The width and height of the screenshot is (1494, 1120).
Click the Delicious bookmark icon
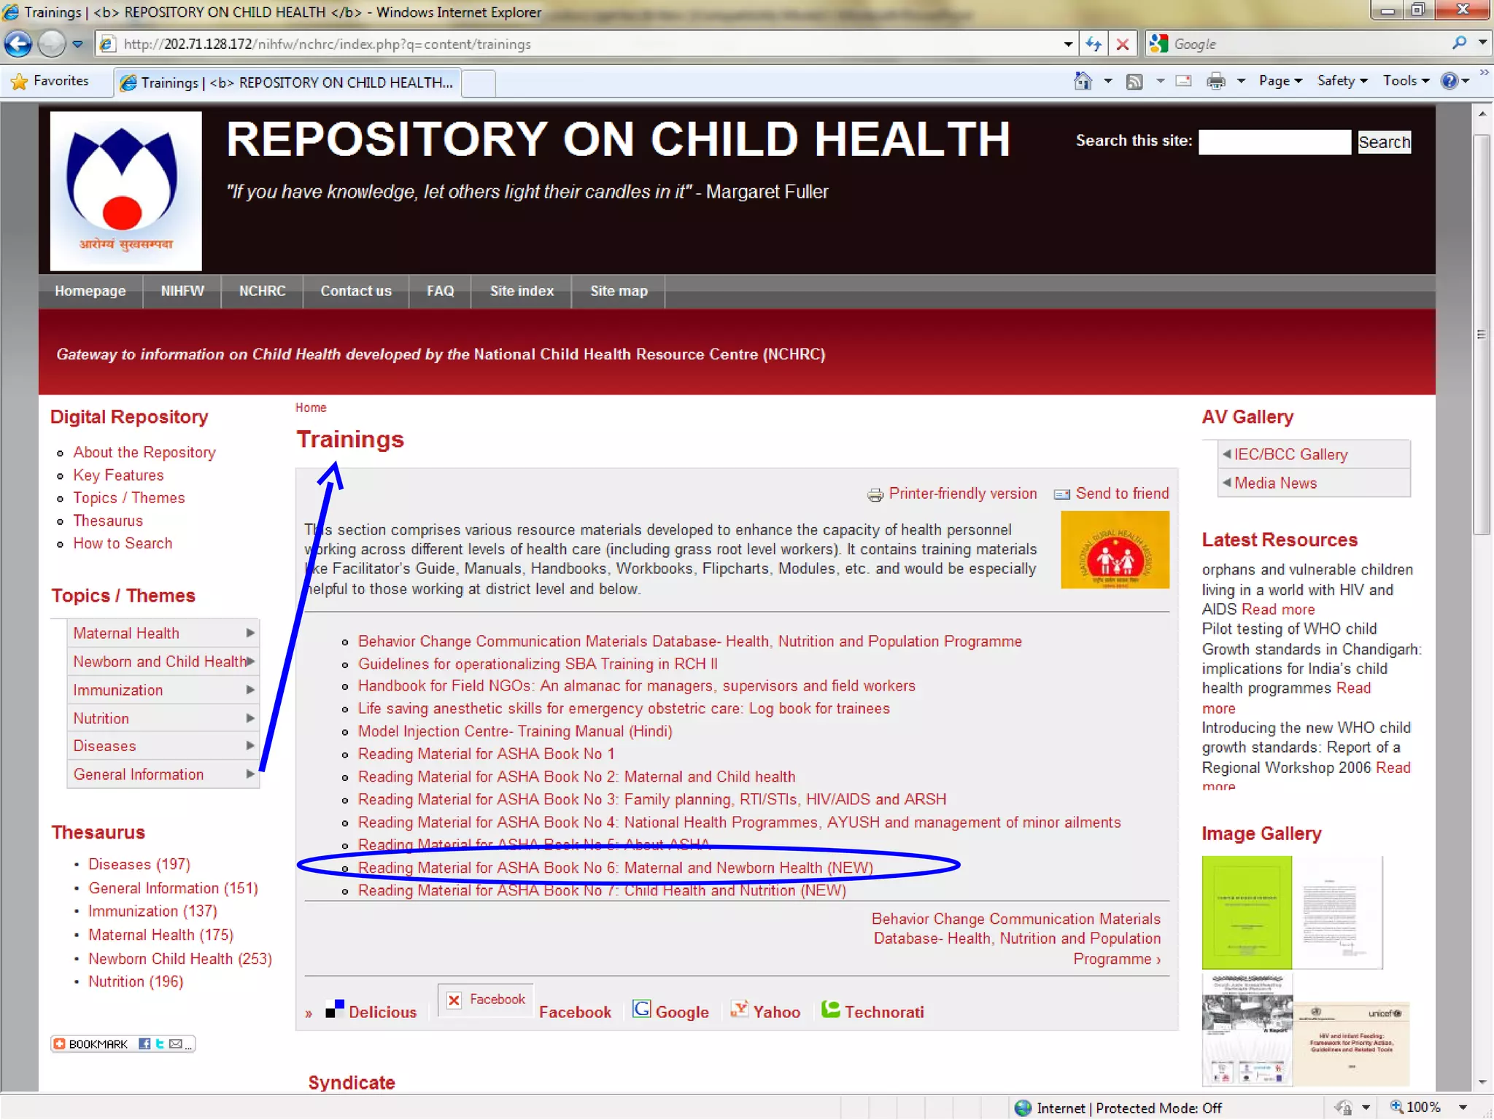click(x=335, y=1009)
